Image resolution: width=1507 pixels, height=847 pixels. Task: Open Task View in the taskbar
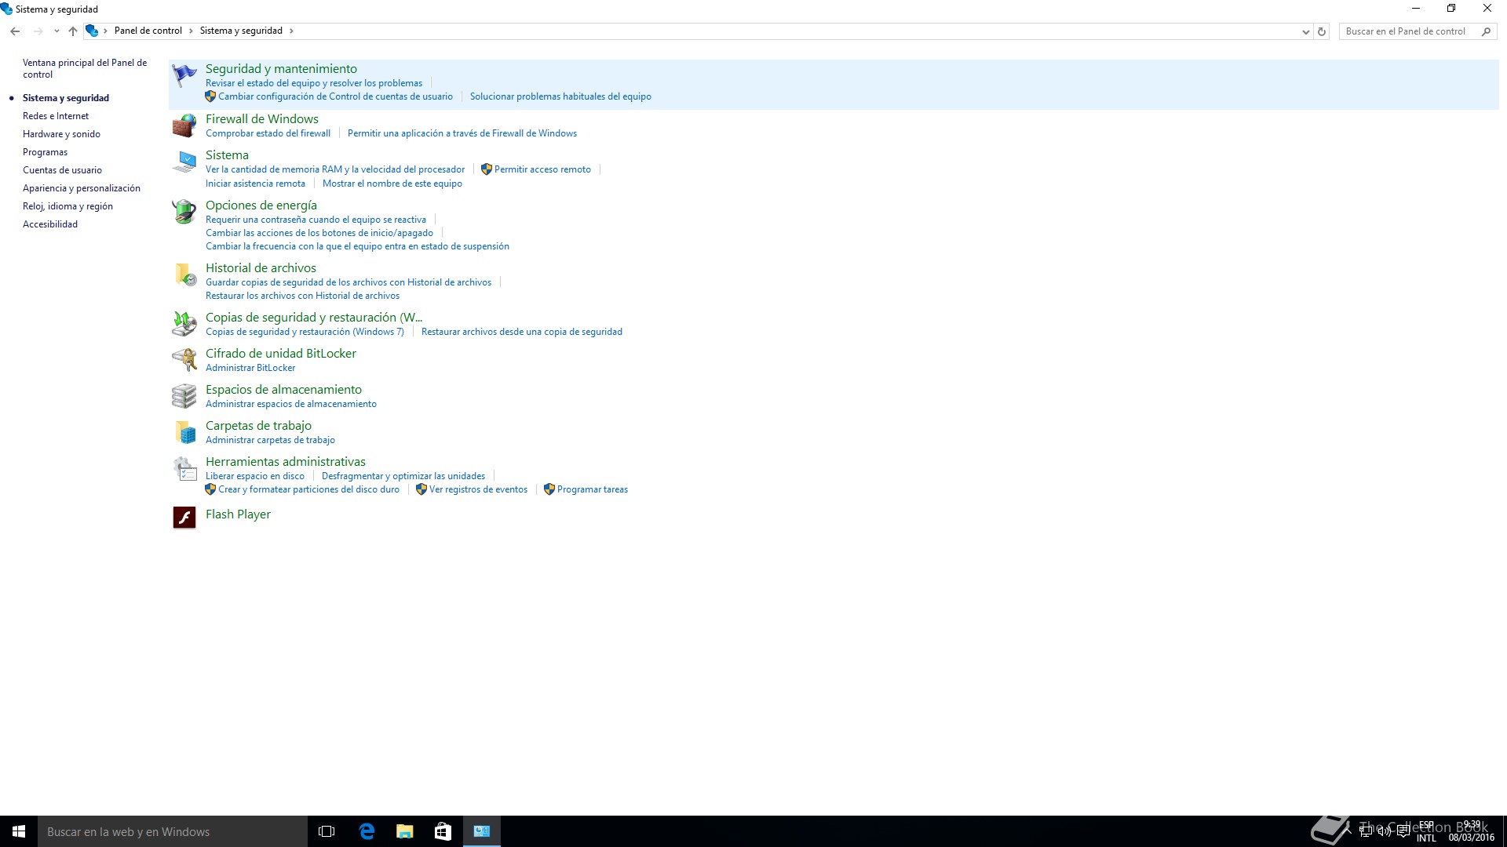pyautogui.click(x=327, y=831)
